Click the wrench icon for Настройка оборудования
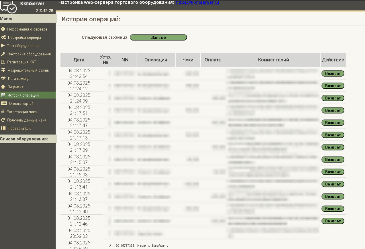 (3, 54)
